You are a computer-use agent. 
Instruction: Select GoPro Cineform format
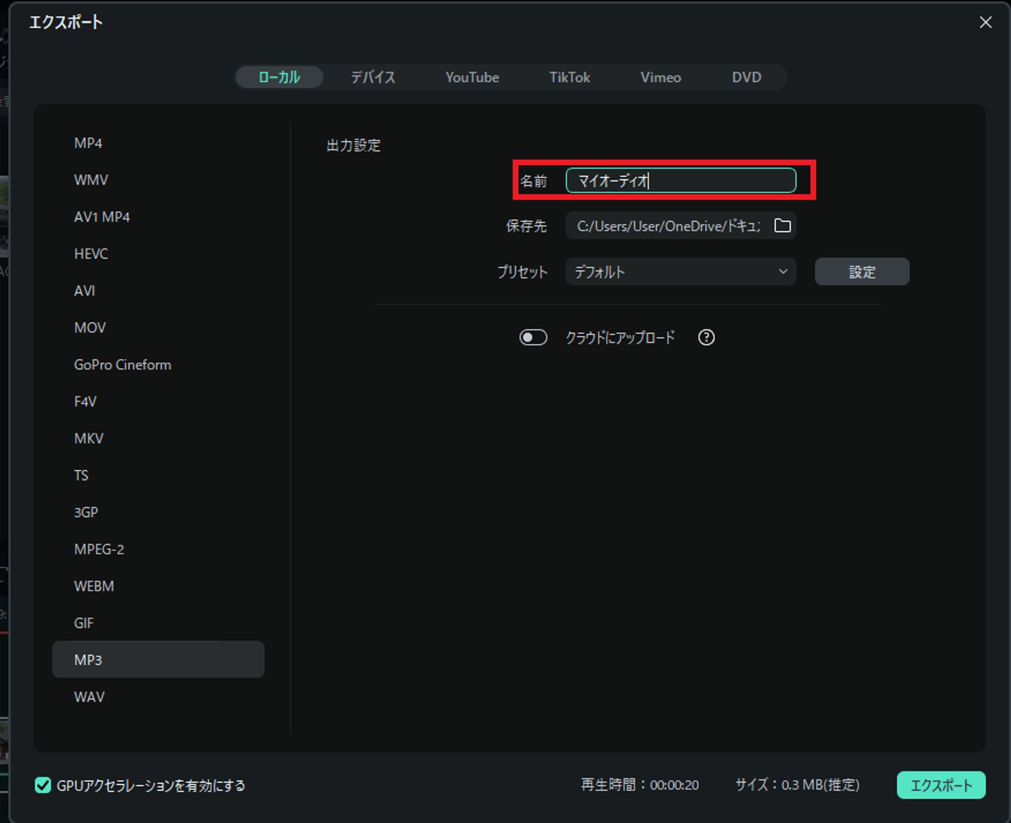coord(122,365)
